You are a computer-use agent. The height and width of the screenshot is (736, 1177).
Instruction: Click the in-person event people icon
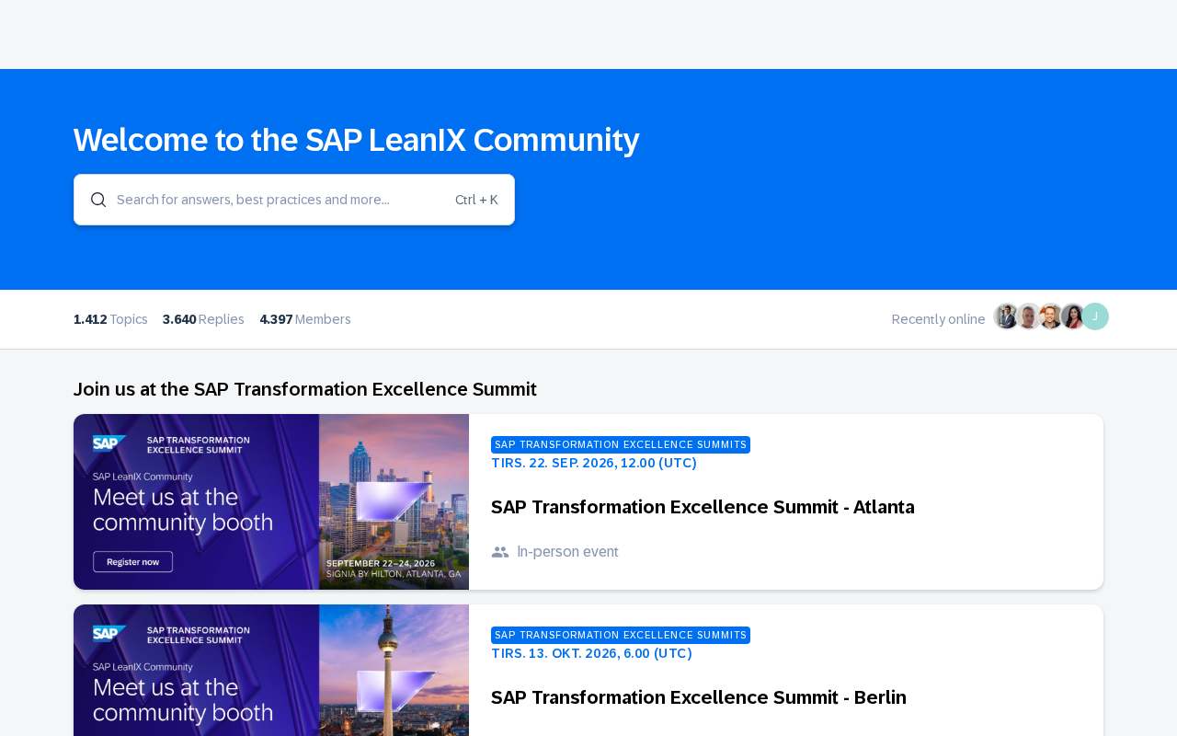click(x=500, y=552)
